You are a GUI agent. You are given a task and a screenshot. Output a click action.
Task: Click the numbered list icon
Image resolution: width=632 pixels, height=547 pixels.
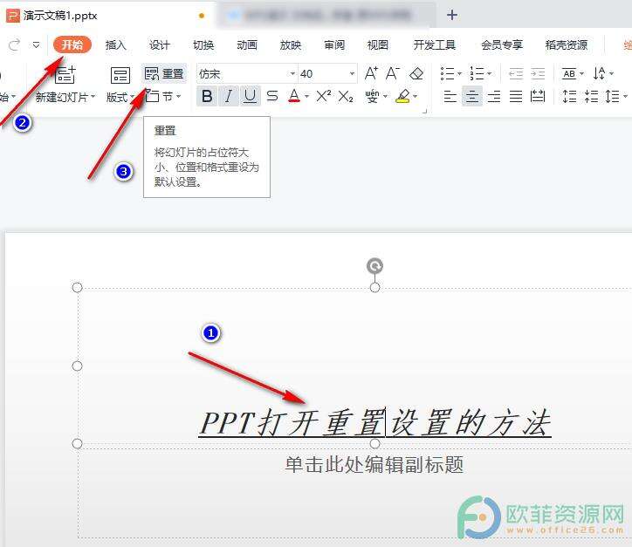(x=477, y=73)
